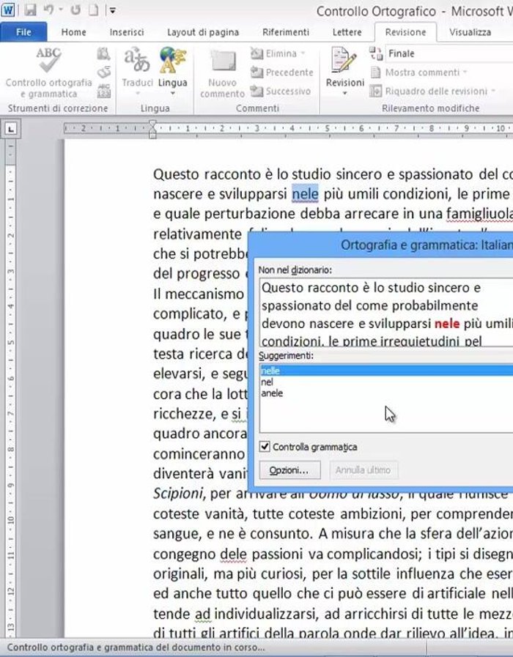
Task: Save the document with the floppy disk icon
Action: (x=30, y=10)
